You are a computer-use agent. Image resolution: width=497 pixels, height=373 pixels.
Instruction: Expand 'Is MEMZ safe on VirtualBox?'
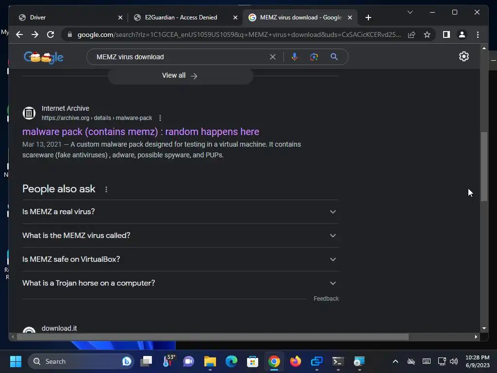pos(180,259)
